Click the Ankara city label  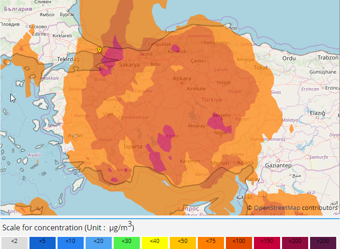[x=182, y=78]
